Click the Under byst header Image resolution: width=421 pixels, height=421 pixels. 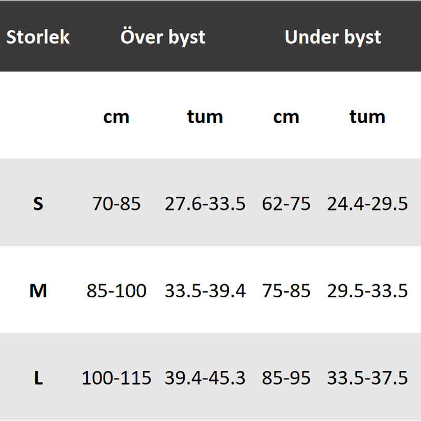[333, 37]
